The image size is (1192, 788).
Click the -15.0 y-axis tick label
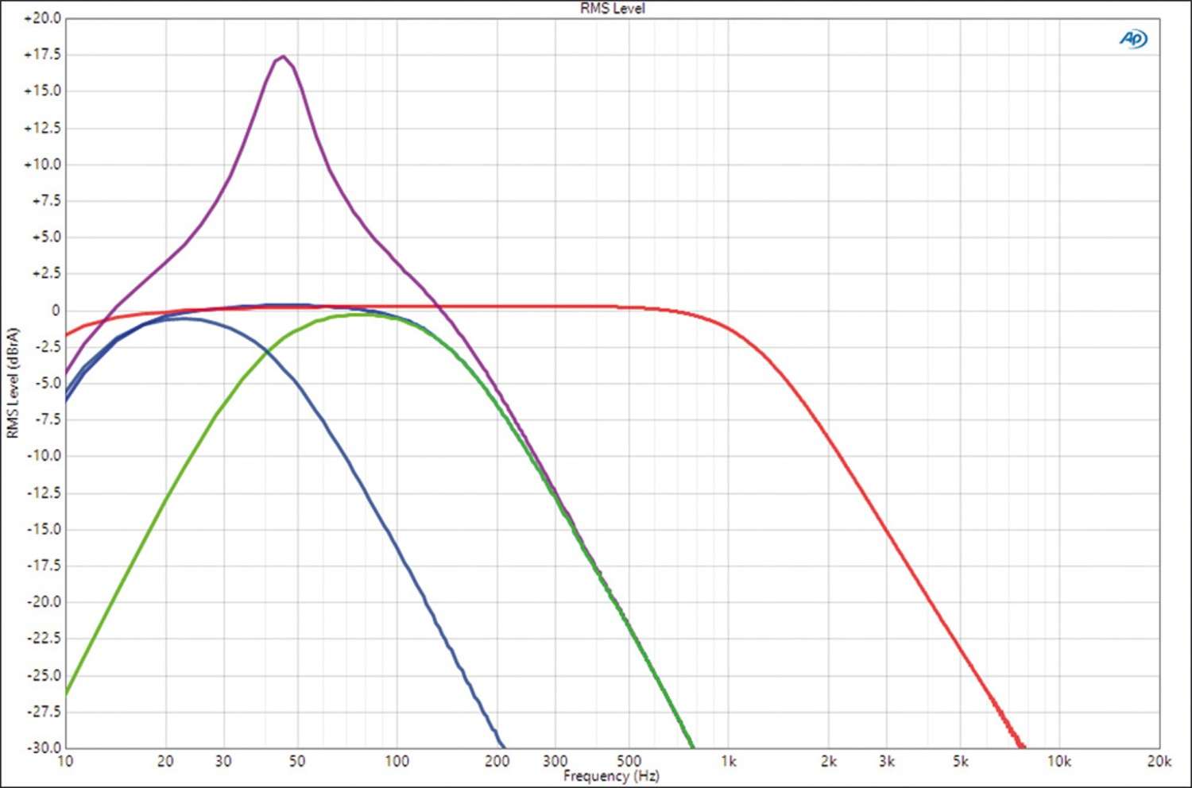[45, 529]
